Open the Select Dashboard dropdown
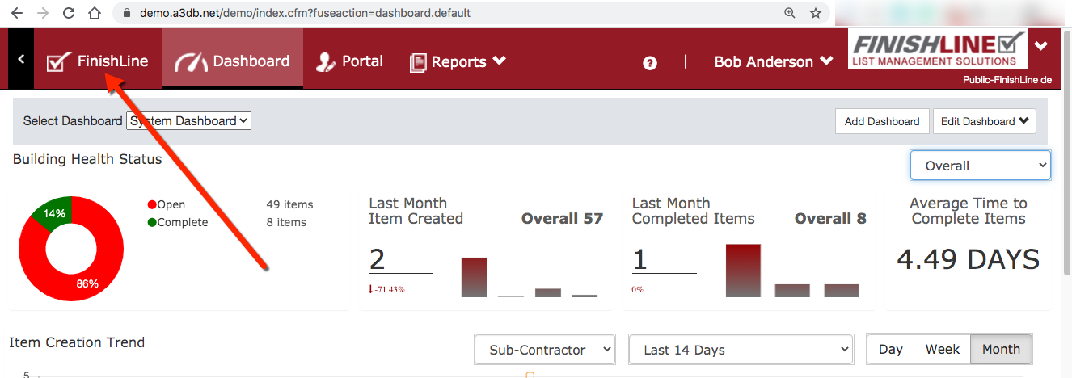 (x=189, y=121)
